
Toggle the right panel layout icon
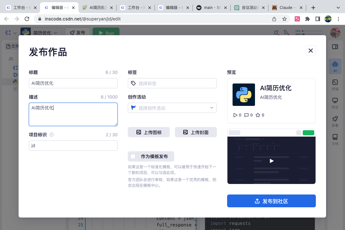pyautogui.click(x=335, y=47)
